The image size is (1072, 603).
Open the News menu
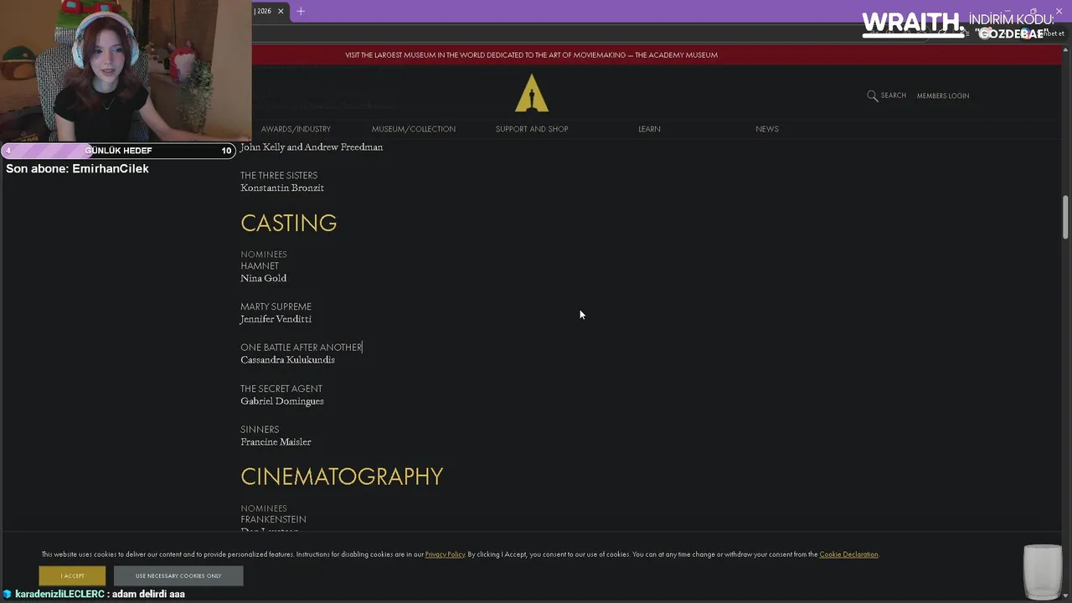click(767, 129)
